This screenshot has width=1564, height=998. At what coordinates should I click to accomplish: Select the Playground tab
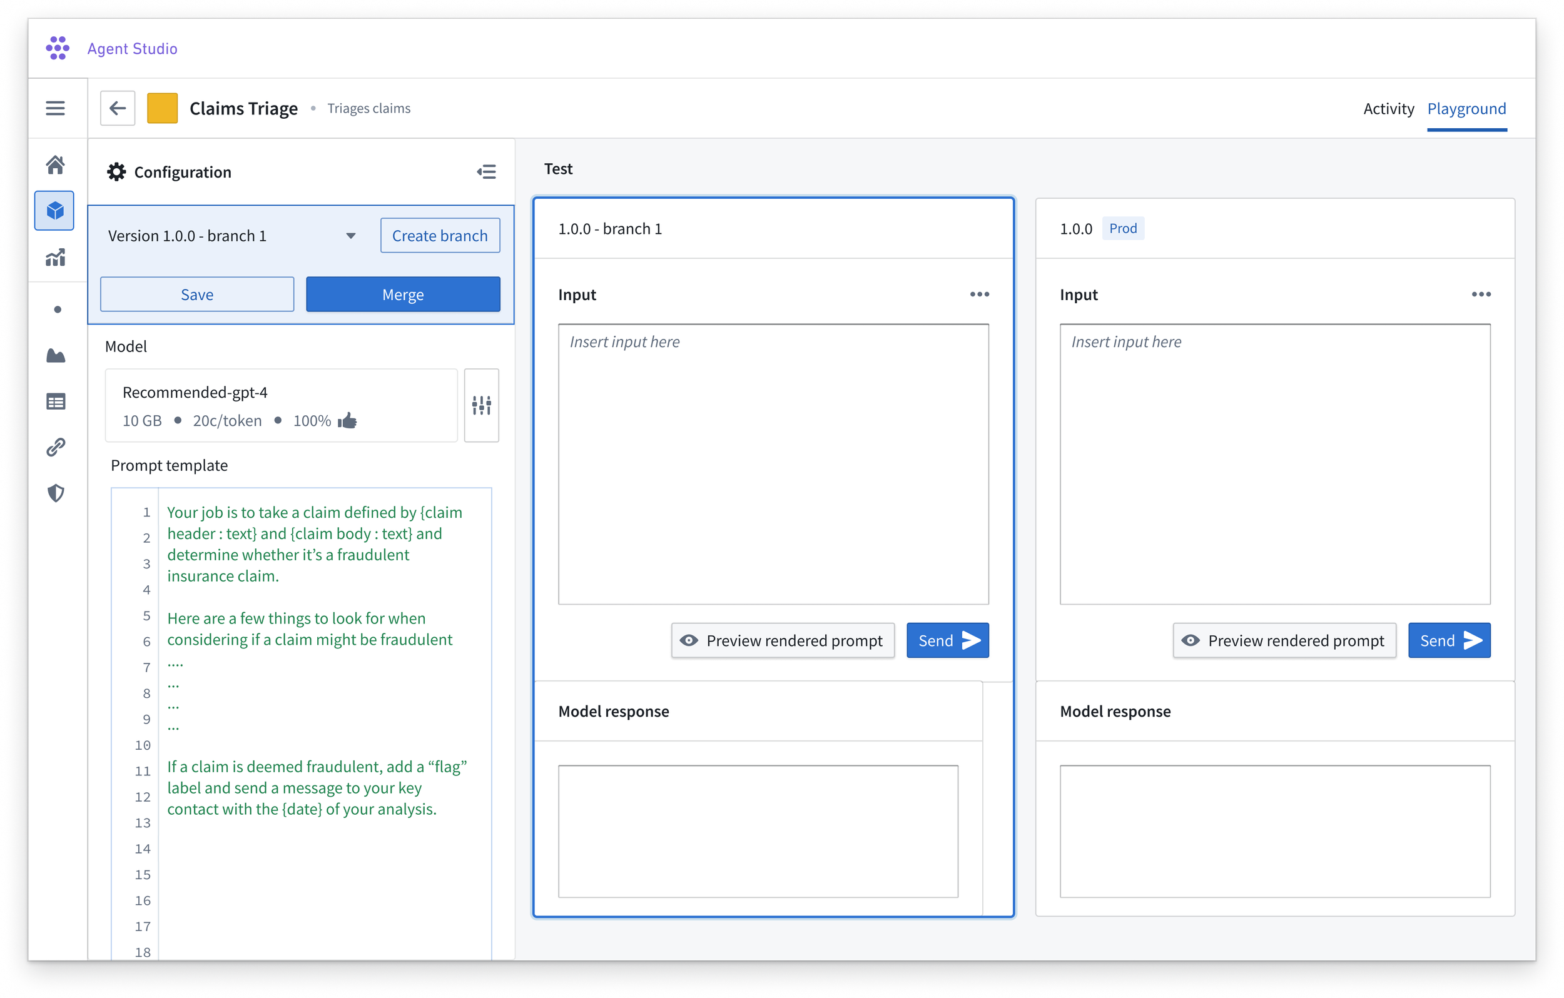click(x=1466, y=108)
